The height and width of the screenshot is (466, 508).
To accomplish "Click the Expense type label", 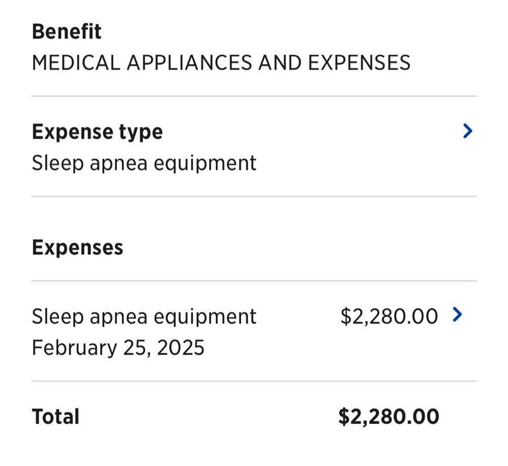I will 97,132.
